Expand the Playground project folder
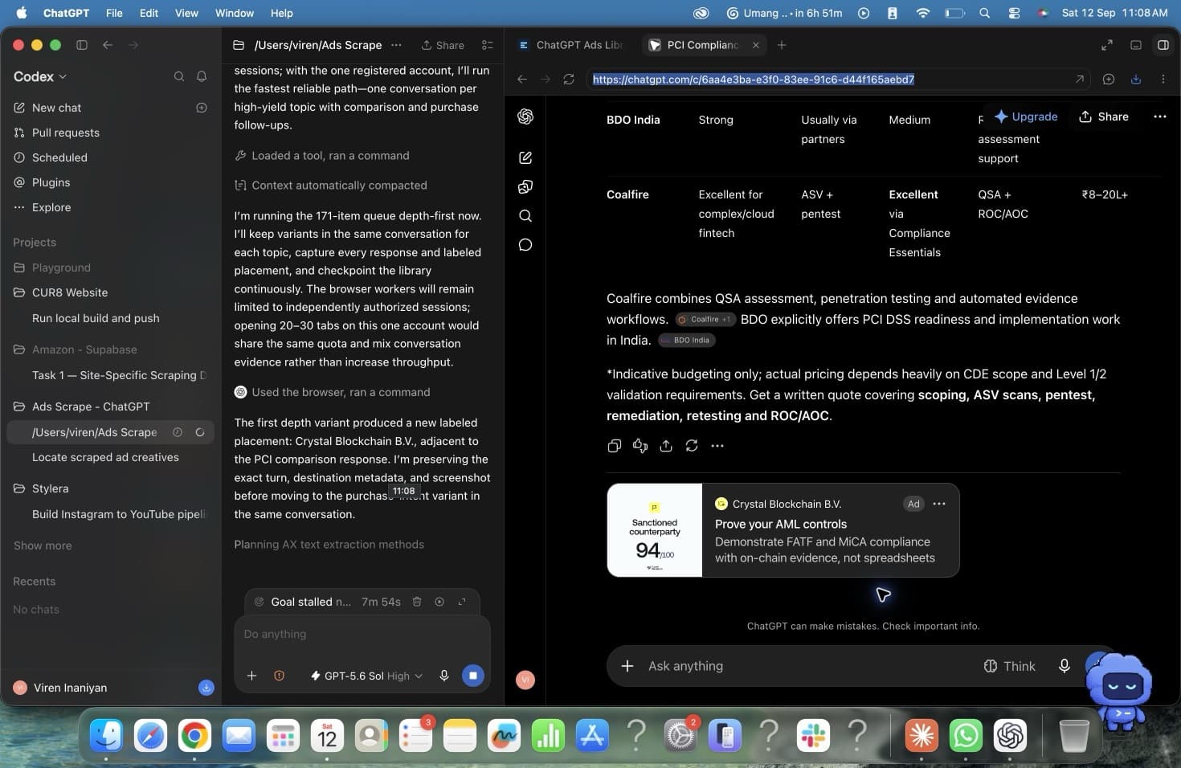The width and height of the screenshot is (1181, 768). point(61,268)
